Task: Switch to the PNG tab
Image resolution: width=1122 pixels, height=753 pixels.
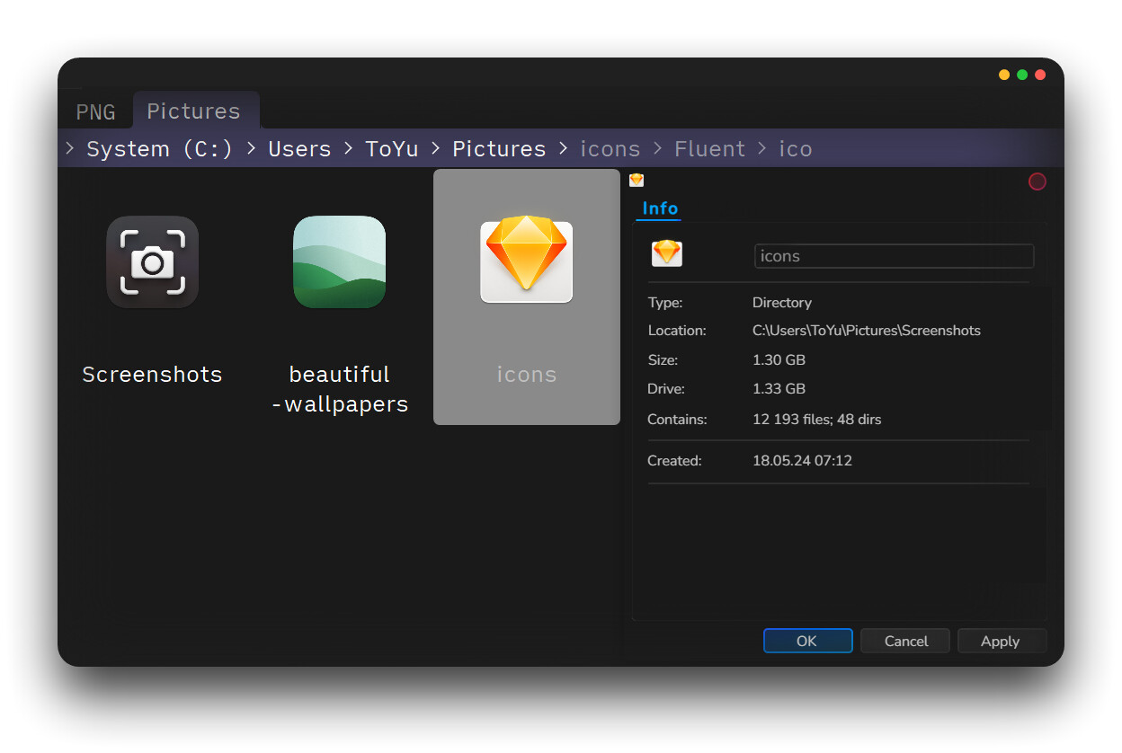Action: (x=95, y=111)
